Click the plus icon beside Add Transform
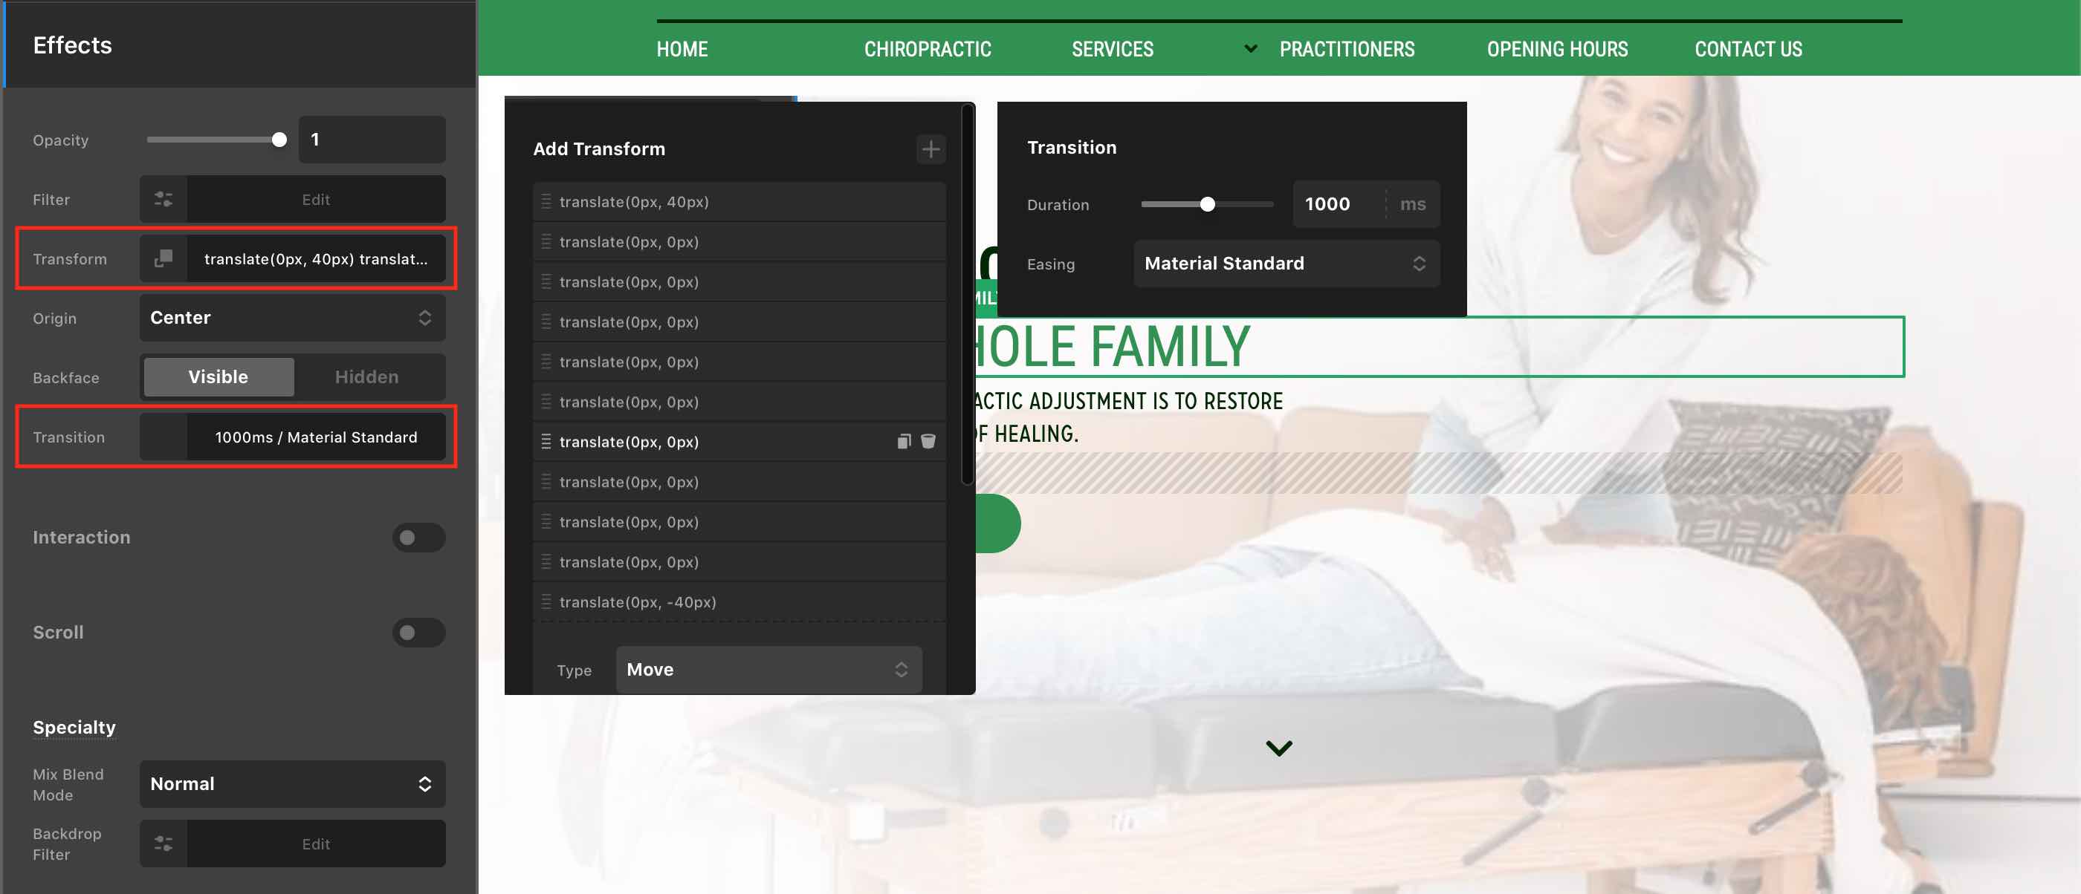This screenshot has width=2081, height=894. coord(931,149)
